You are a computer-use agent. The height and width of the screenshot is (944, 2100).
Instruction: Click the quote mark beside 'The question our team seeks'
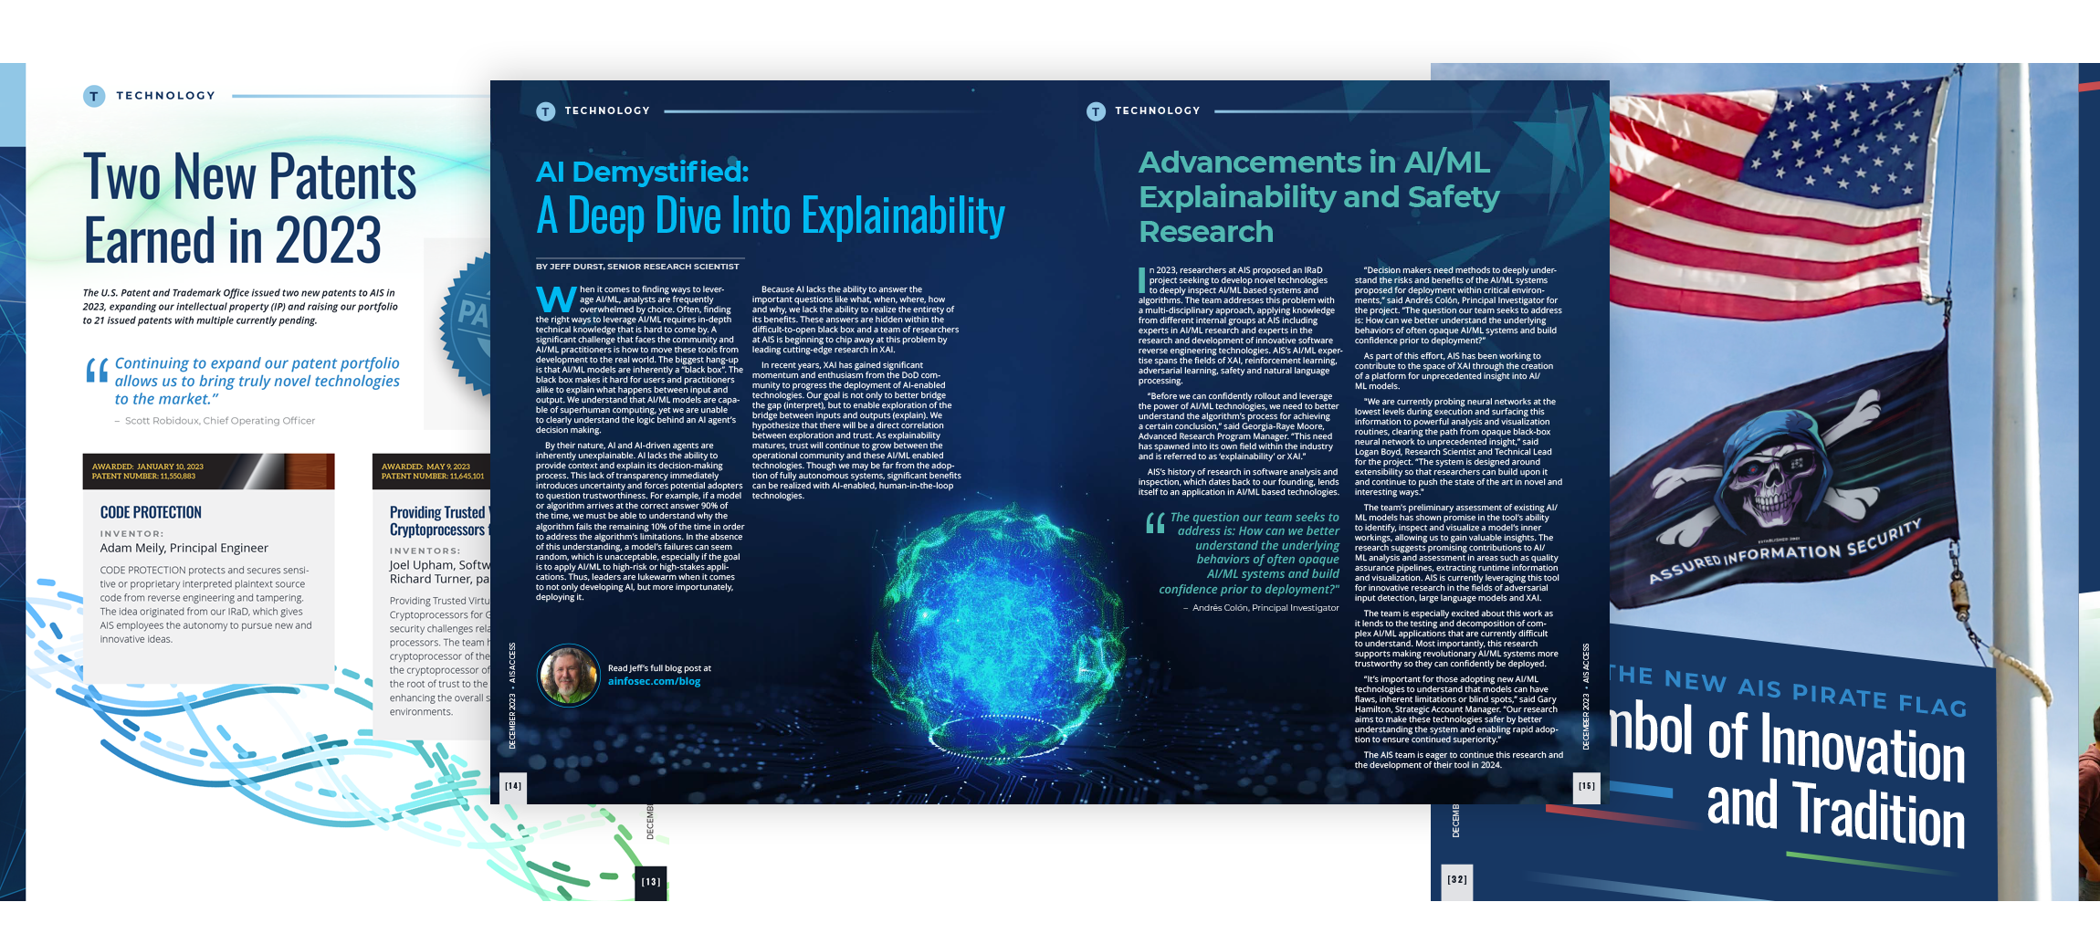[x=1155, y=522]
